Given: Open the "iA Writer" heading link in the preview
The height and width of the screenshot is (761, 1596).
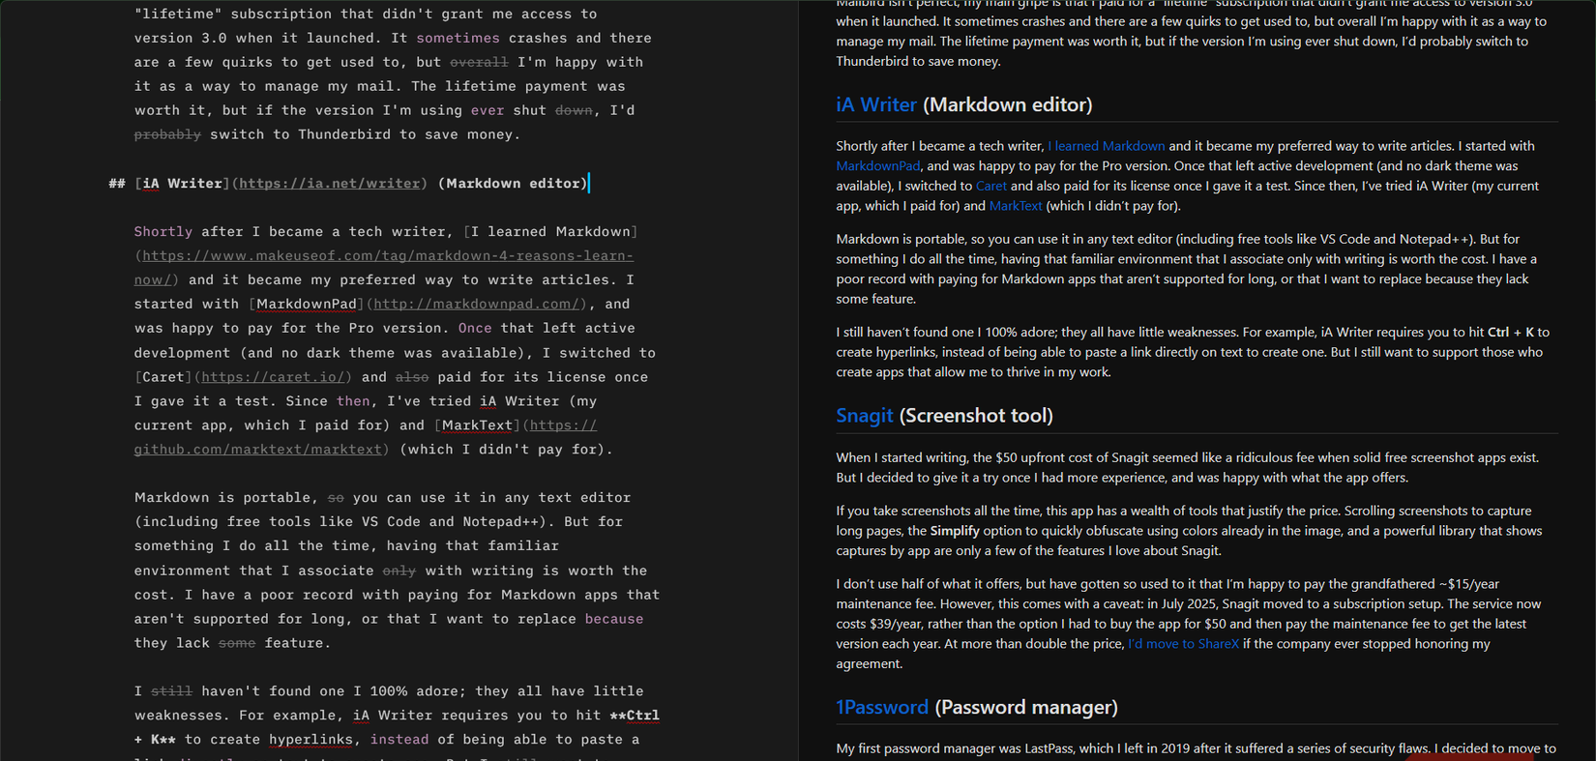Looking at the screenshot, I should (875, 104).
